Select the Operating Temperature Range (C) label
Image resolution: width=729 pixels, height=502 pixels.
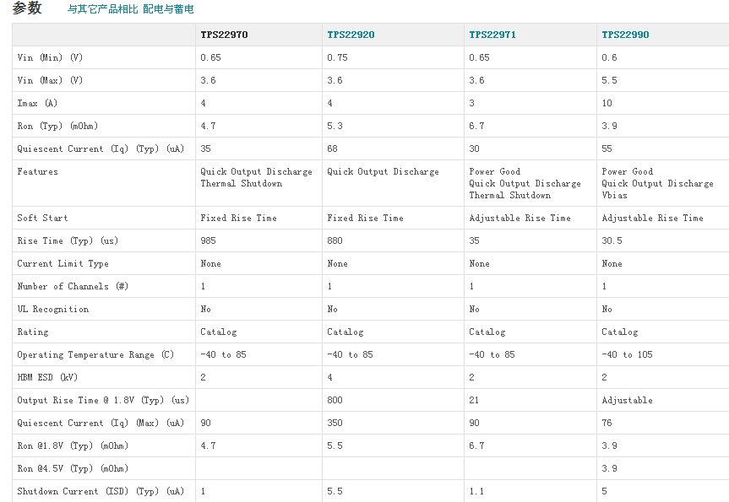point(95,354)
